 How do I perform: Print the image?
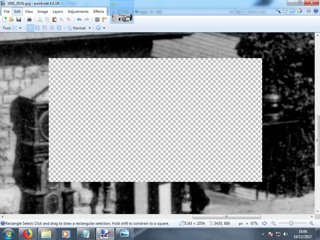pyautogui.click(x=29, y=19)
